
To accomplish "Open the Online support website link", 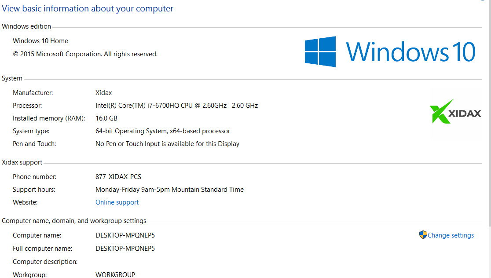I will click(117, 202).
